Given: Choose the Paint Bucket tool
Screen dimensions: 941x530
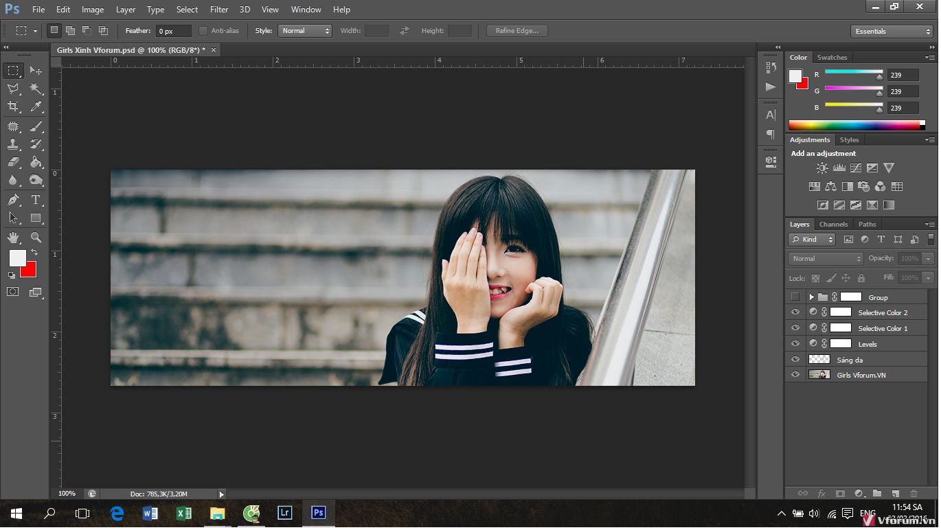Looking at the screenshot, I should point(36,162).
